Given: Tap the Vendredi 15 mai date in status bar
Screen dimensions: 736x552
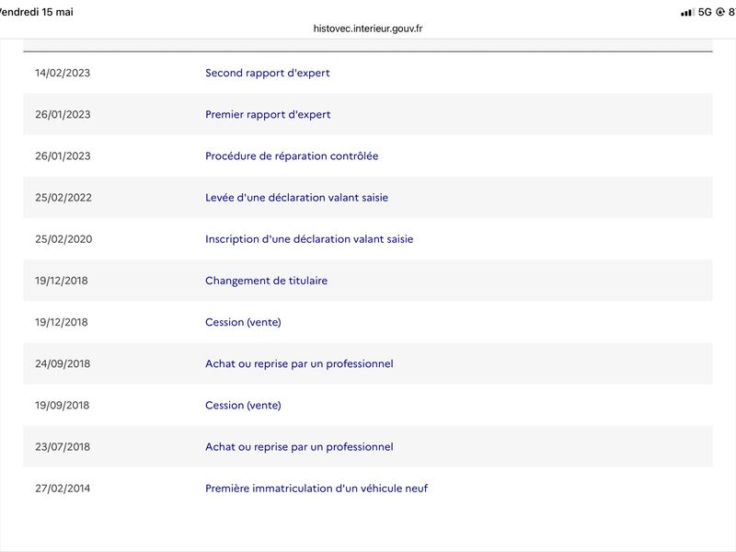Looking at the screenshot, I should (37, 12).
